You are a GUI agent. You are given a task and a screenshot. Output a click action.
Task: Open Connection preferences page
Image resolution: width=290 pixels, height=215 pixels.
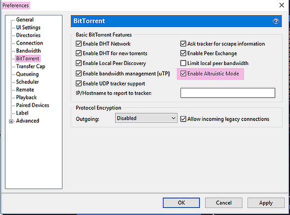29,43
